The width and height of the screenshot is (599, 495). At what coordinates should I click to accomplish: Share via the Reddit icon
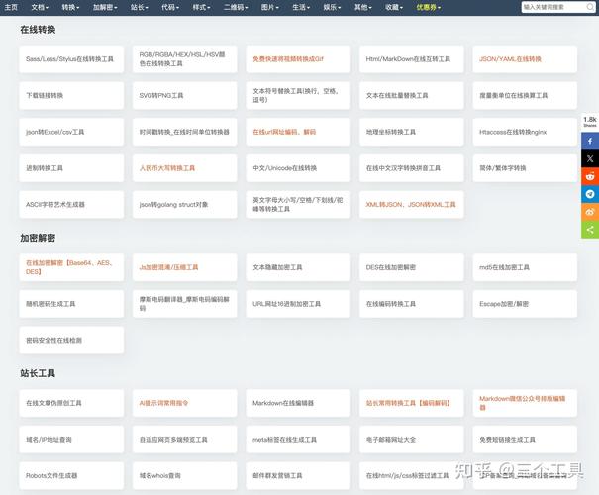[x=590, y=176]
